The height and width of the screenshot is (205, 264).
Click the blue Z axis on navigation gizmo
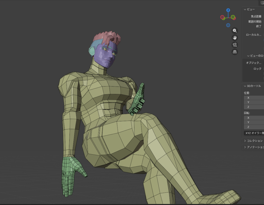[228, 10]
